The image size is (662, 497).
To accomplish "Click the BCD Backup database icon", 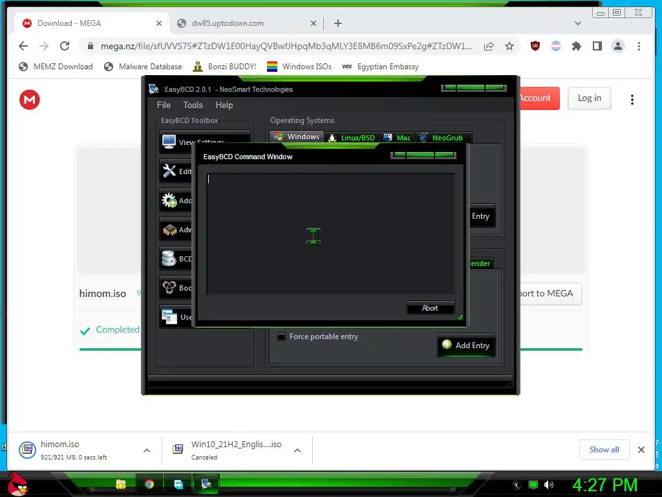I will point(169,258).
